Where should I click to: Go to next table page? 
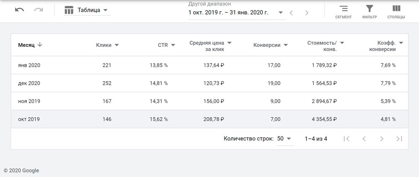(381, 139)
